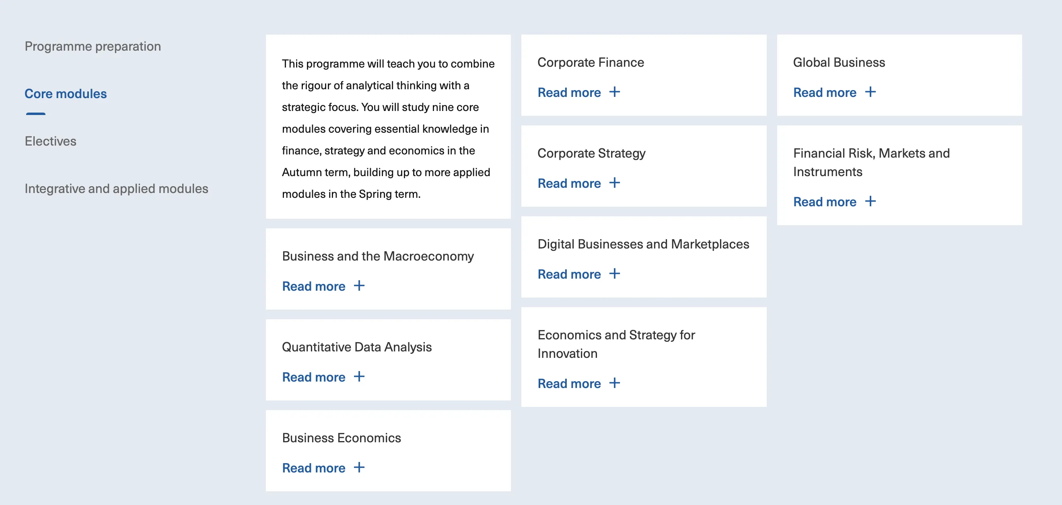This screenshot has width=1062, height=505.
Task: Expand Read more for Corporate Finance
Action: 569,93
